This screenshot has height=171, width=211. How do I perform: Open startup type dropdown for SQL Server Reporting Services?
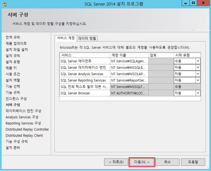point(198,80)
